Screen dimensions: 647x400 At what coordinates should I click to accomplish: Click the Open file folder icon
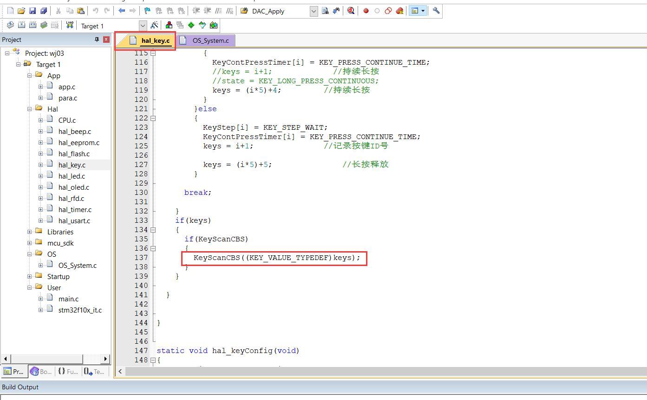[x=21, y=11]
